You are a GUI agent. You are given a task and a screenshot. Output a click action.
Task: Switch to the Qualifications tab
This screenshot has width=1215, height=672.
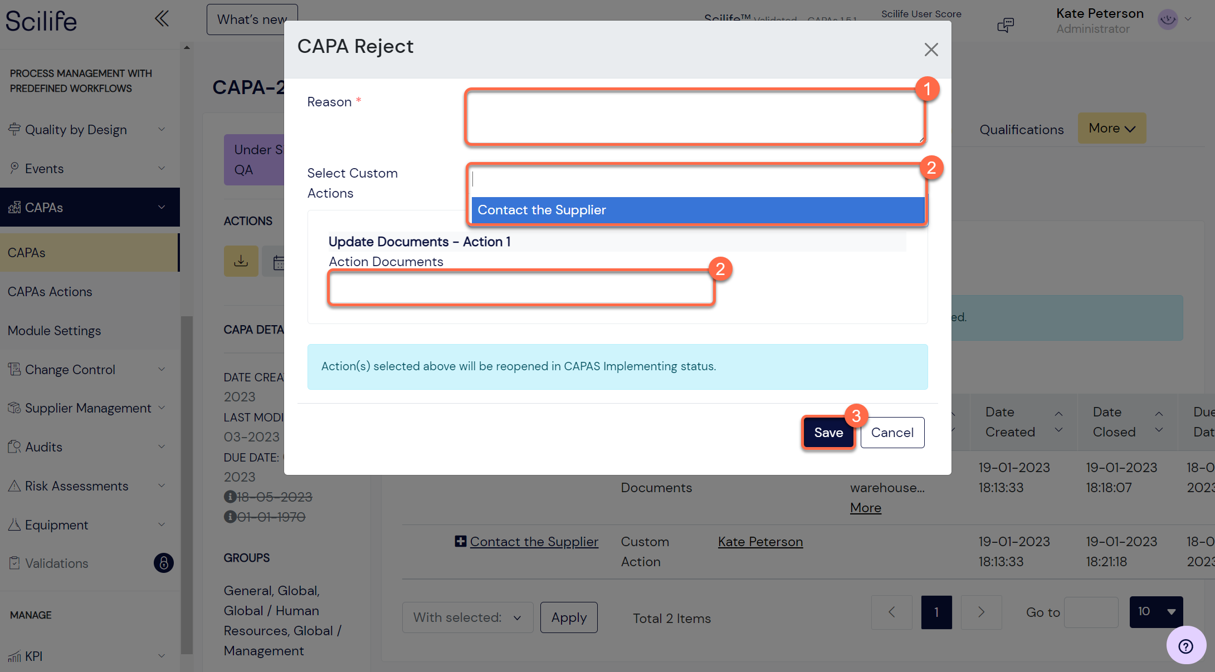1021,129
